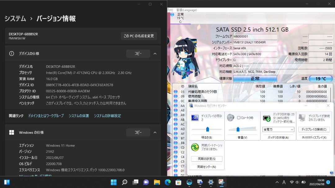Click the コピー button for Windows specifications
This screenshot has height=188, width=335.
[138, 133]
